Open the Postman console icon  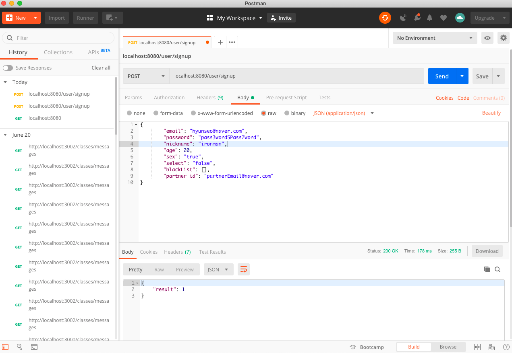(34, 347)
